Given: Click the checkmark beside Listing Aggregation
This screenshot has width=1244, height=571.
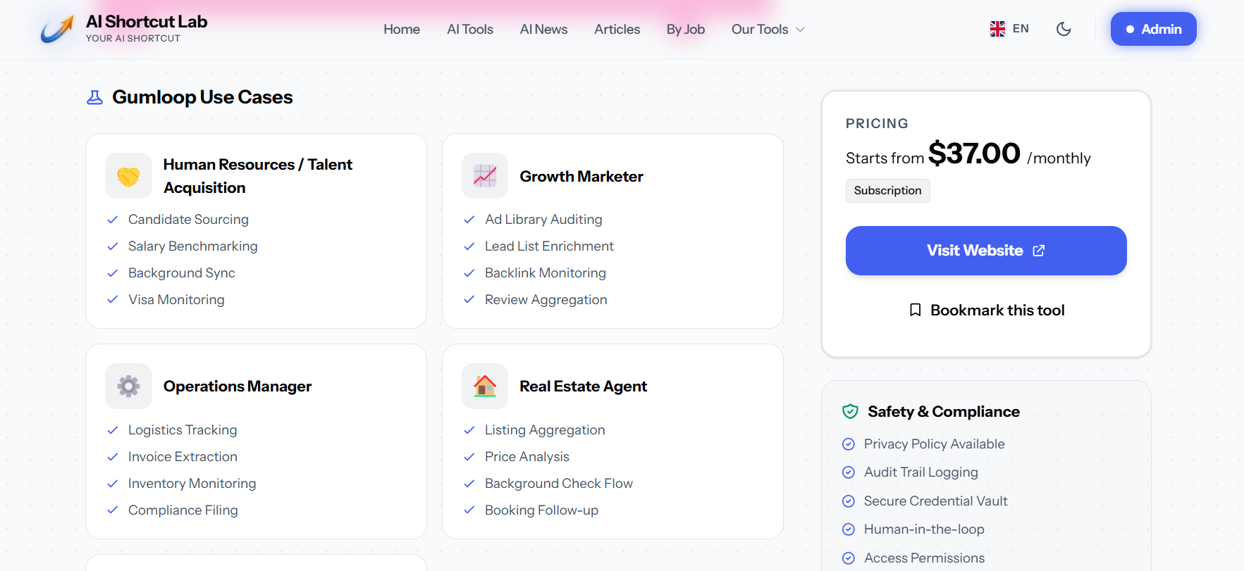Looking at the screenshot, I should click(x=469, y=430).
